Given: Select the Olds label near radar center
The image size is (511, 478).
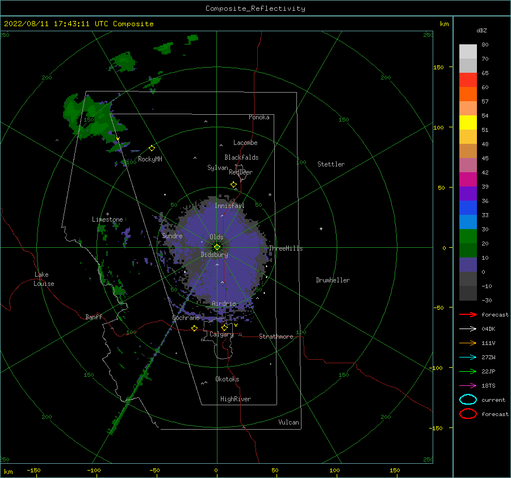Looking at the screenshot, I should (216, 237).
